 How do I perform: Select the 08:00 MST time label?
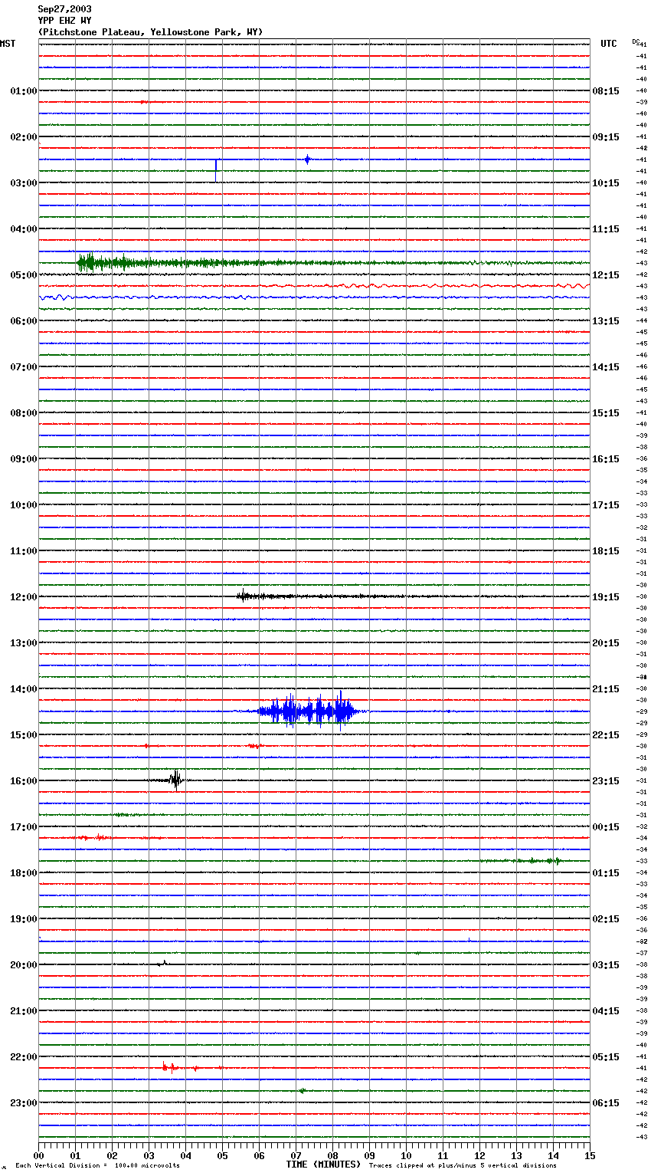[x=24, y=413]
